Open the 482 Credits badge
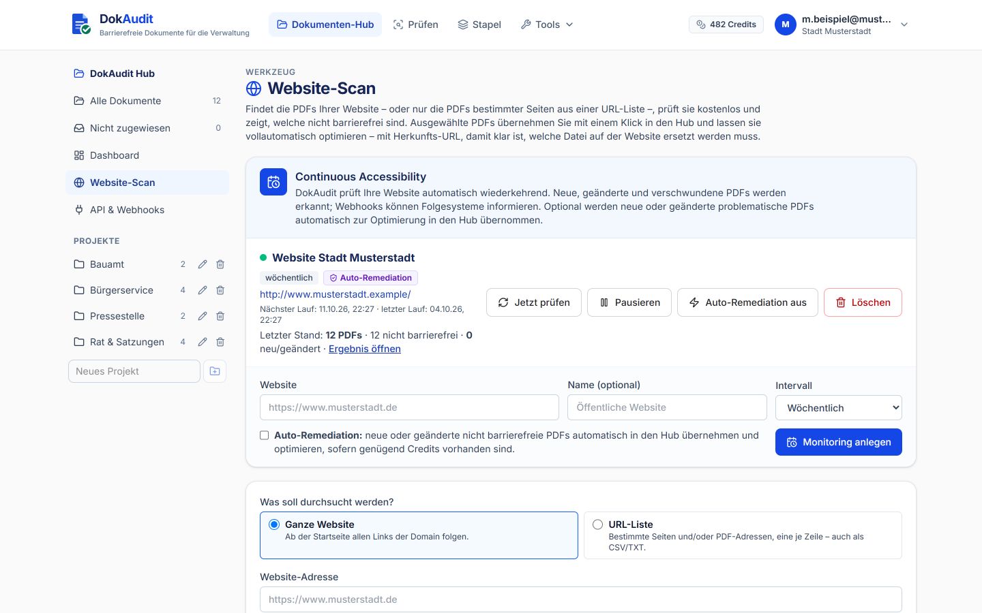 pos(726,25)
